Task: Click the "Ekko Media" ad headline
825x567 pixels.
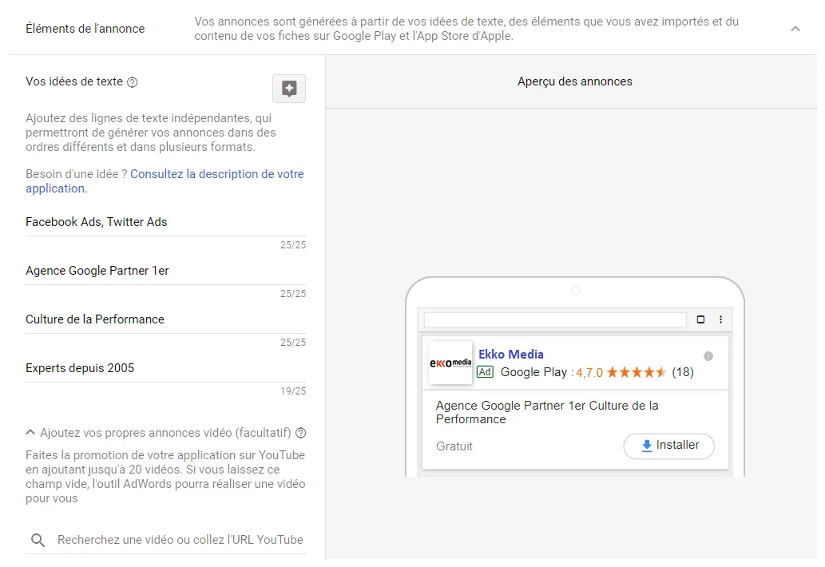Action: point(510,354)
